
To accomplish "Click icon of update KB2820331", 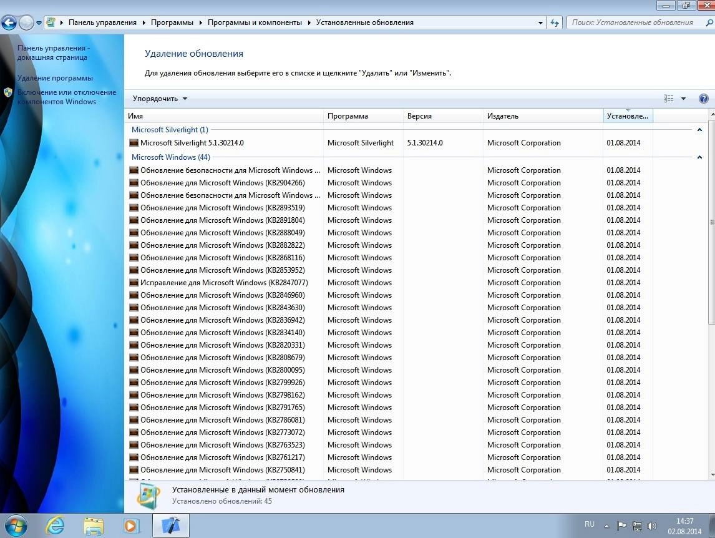I will (x=134, y=345).
